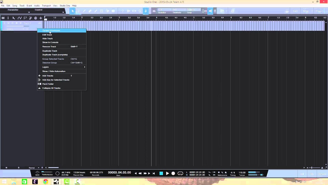
Task: Open the Studio One menu
Action: pos(65,6)
